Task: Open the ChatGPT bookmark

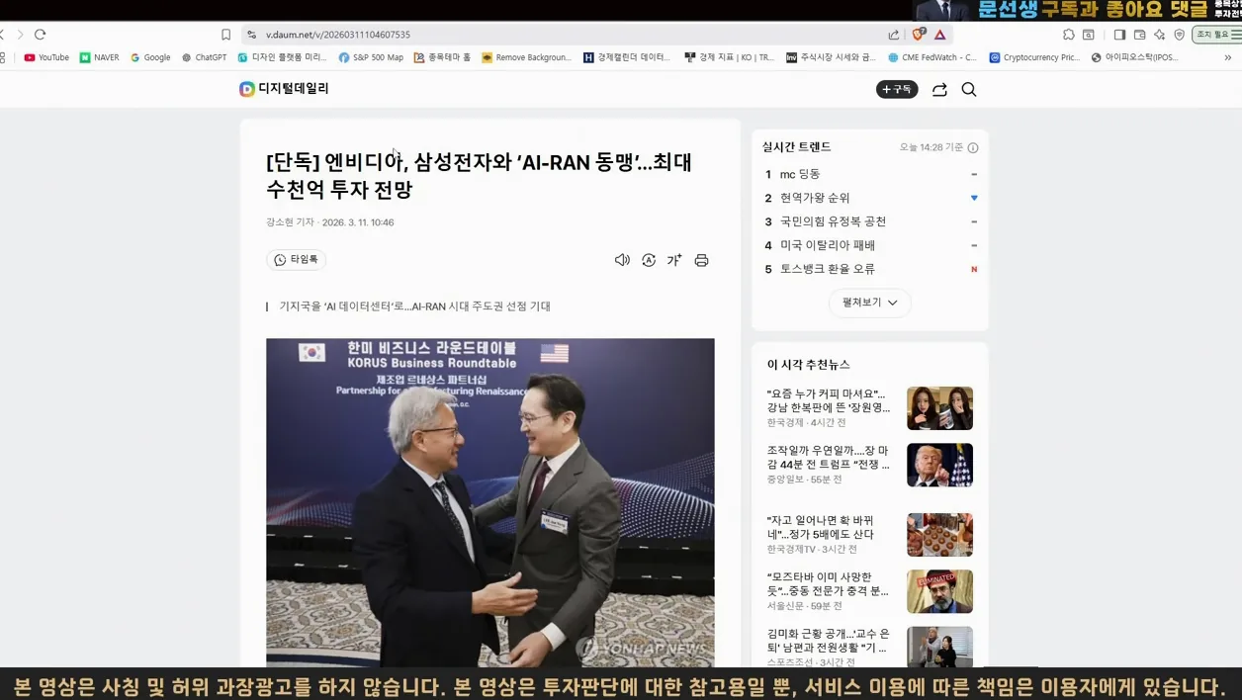Action: pyautogui.click(x=204, y=57)
